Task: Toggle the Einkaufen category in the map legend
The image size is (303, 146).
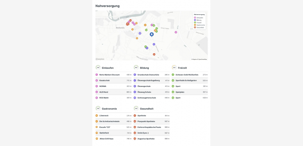Action: 200,18
